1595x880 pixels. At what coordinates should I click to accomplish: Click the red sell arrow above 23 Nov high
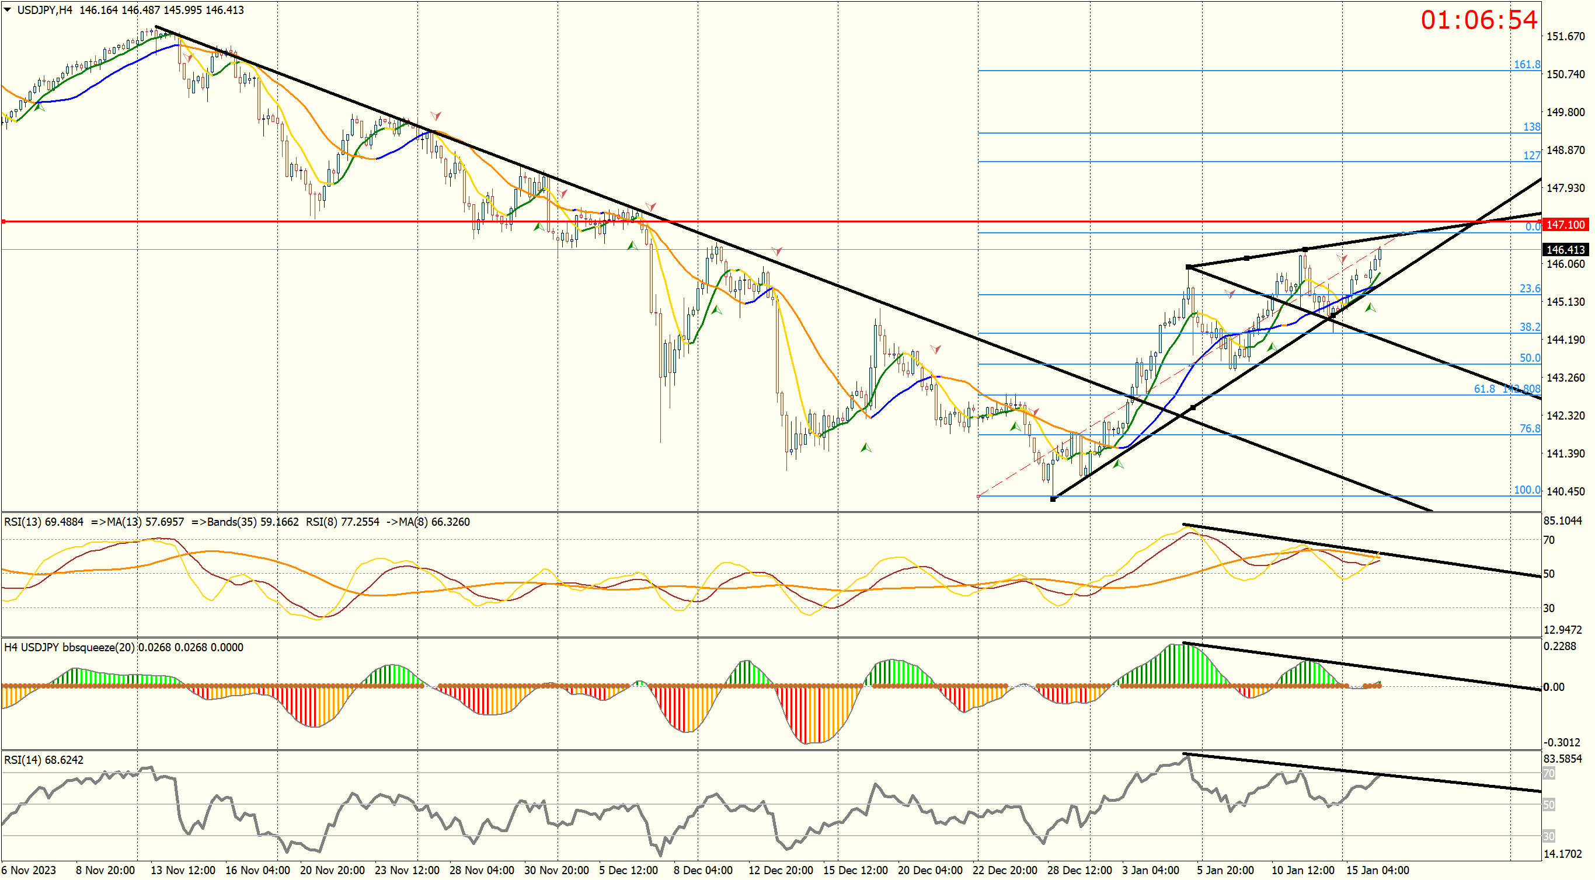436,116
